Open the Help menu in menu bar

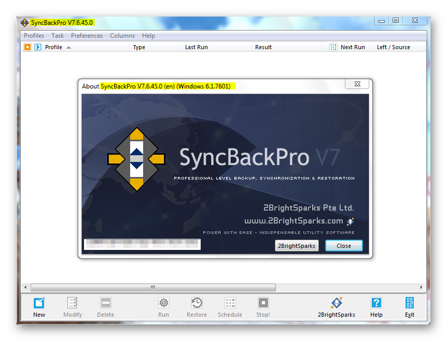click(x=148, y=36)
